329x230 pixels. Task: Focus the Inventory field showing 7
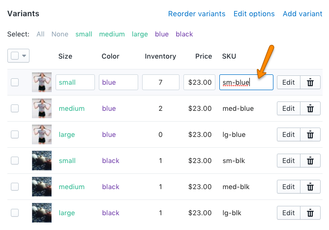pos(160,82)
